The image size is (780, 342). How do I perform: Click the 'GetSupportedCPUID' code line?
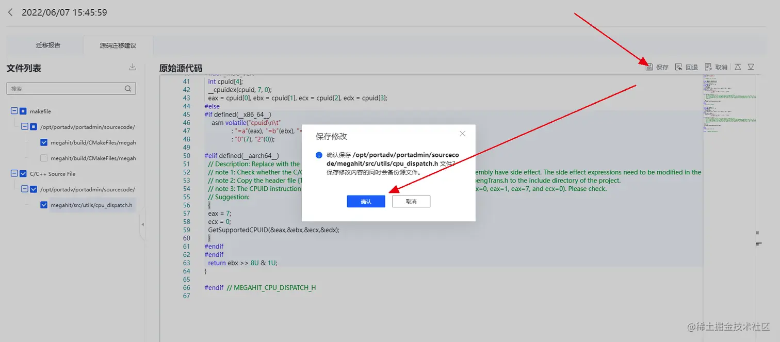pos(273,230)
